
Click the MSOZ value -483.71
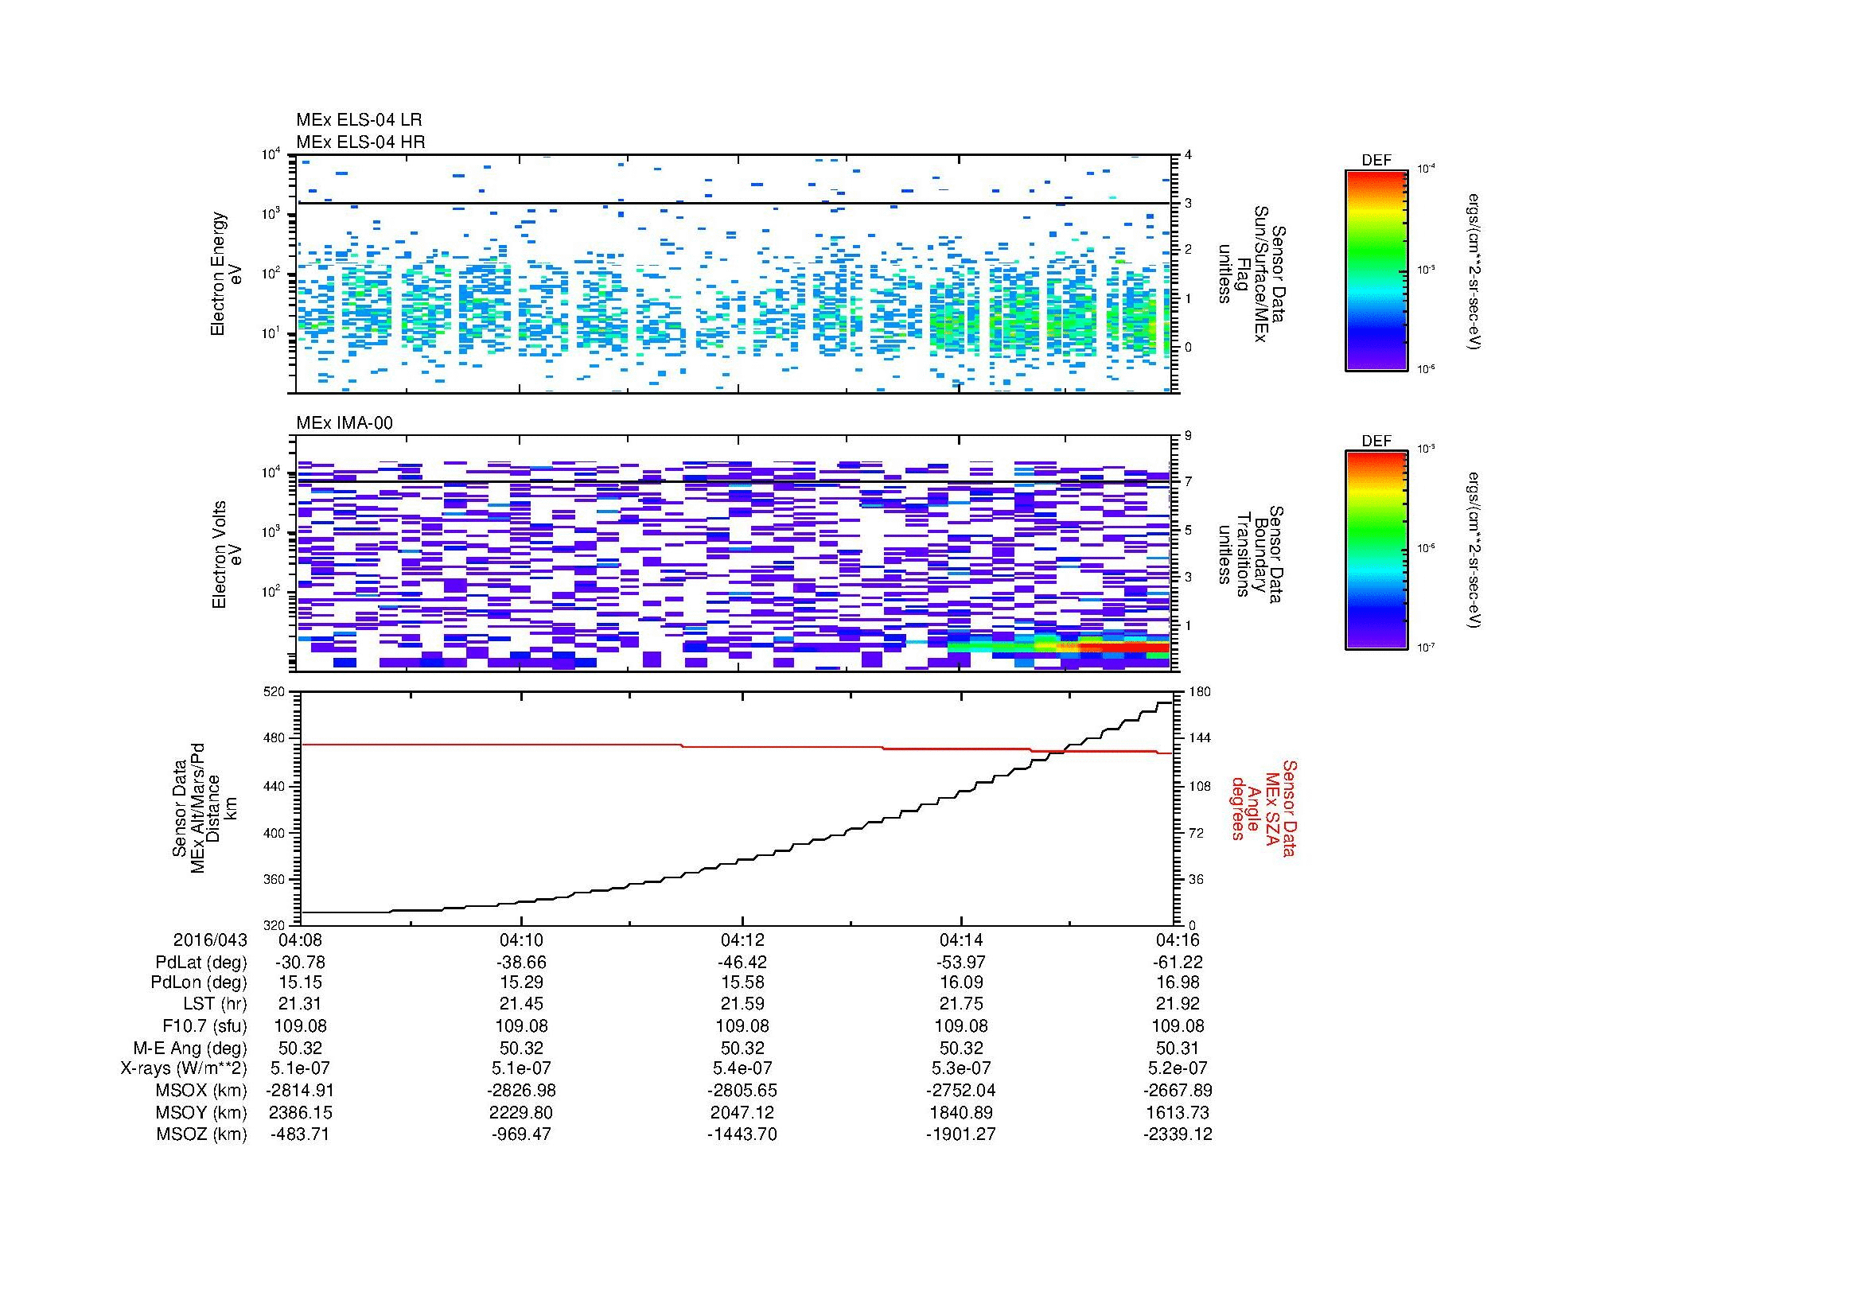[300, 1134]
